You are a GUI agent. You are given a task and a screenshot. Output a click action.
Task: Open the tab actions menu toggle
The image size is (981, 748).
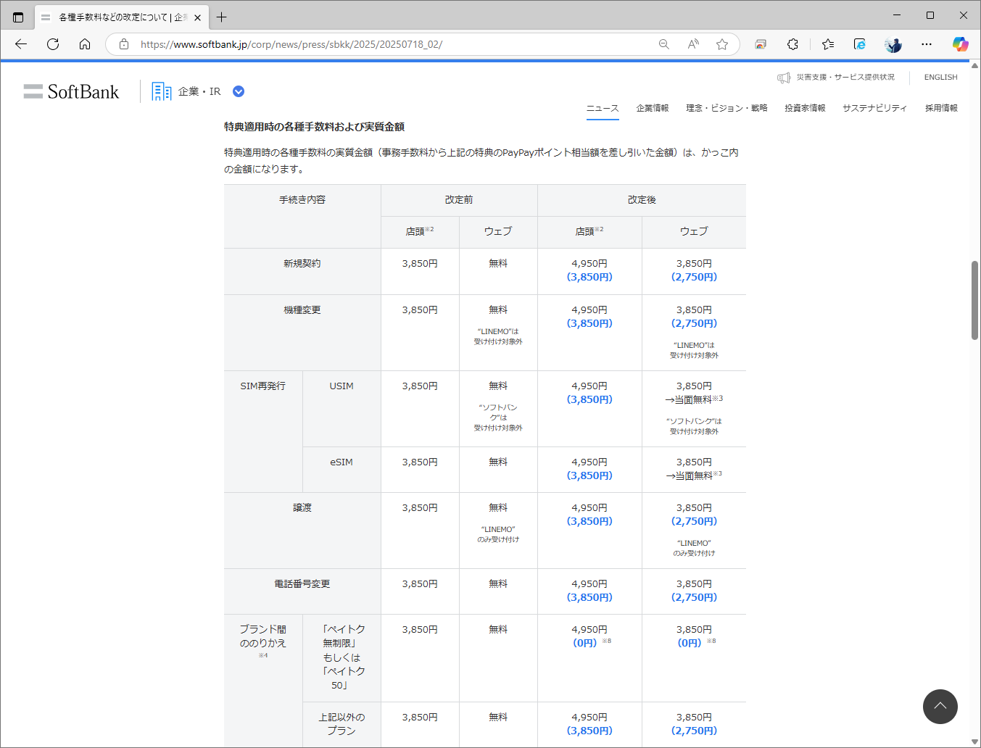[x=17, y=17]
